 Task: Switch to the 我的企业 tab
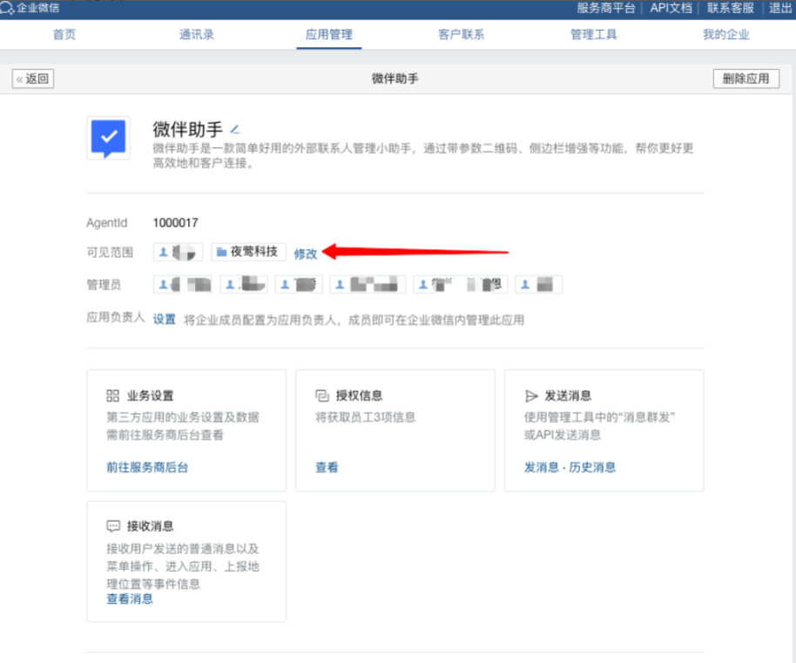726,35
